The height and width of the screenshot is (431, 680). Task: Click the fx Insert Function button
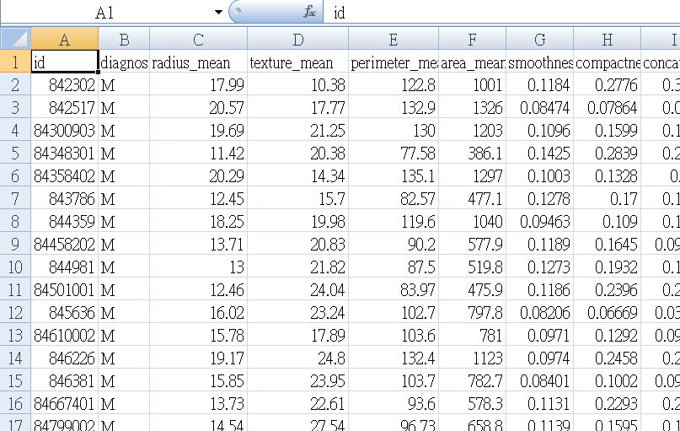pyautogui.click(x=309, y=12)
